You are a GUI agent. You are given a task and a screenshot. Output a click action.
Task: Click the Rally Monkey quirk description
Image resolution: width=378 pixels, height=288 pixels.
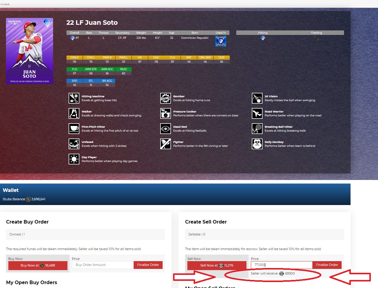coord(290,146)
